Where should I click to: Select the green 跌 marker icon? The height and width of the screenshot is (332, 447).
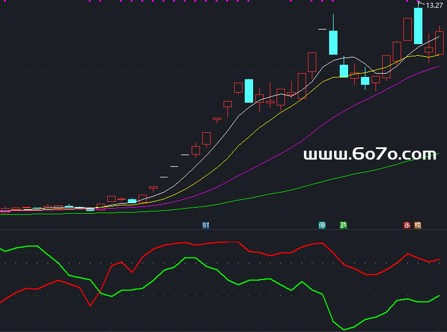pyautogui.click(x=344, y=225)
